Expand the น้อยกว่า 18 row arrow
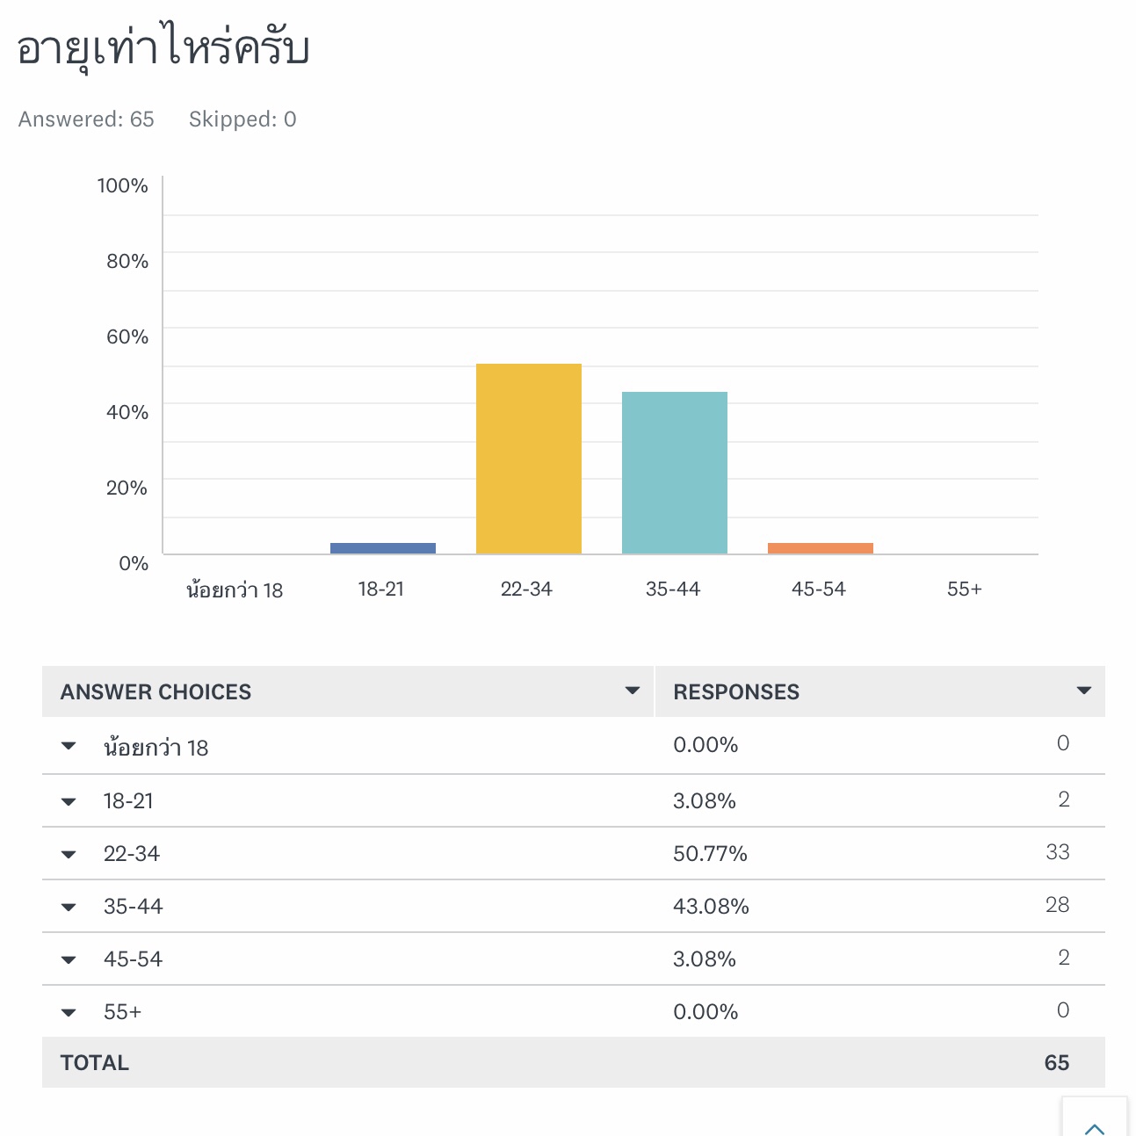 tap(69, 747)
